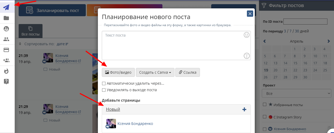Check Ксения Бондаренко filter checkbox
334x133 pixels.
point(264,129)
